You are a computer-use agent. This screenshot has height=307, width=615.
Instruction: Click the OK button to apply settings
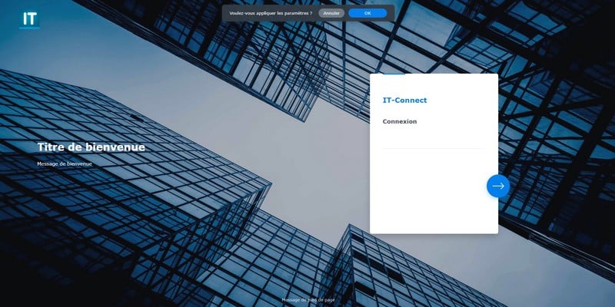tap(367, 13)
